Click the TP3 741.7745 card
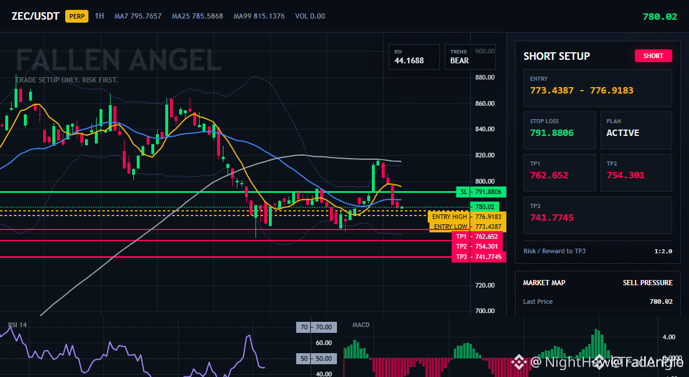 598,215
